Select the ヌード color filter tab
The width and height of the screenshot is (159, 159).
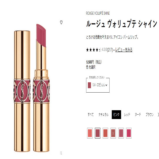138,115
